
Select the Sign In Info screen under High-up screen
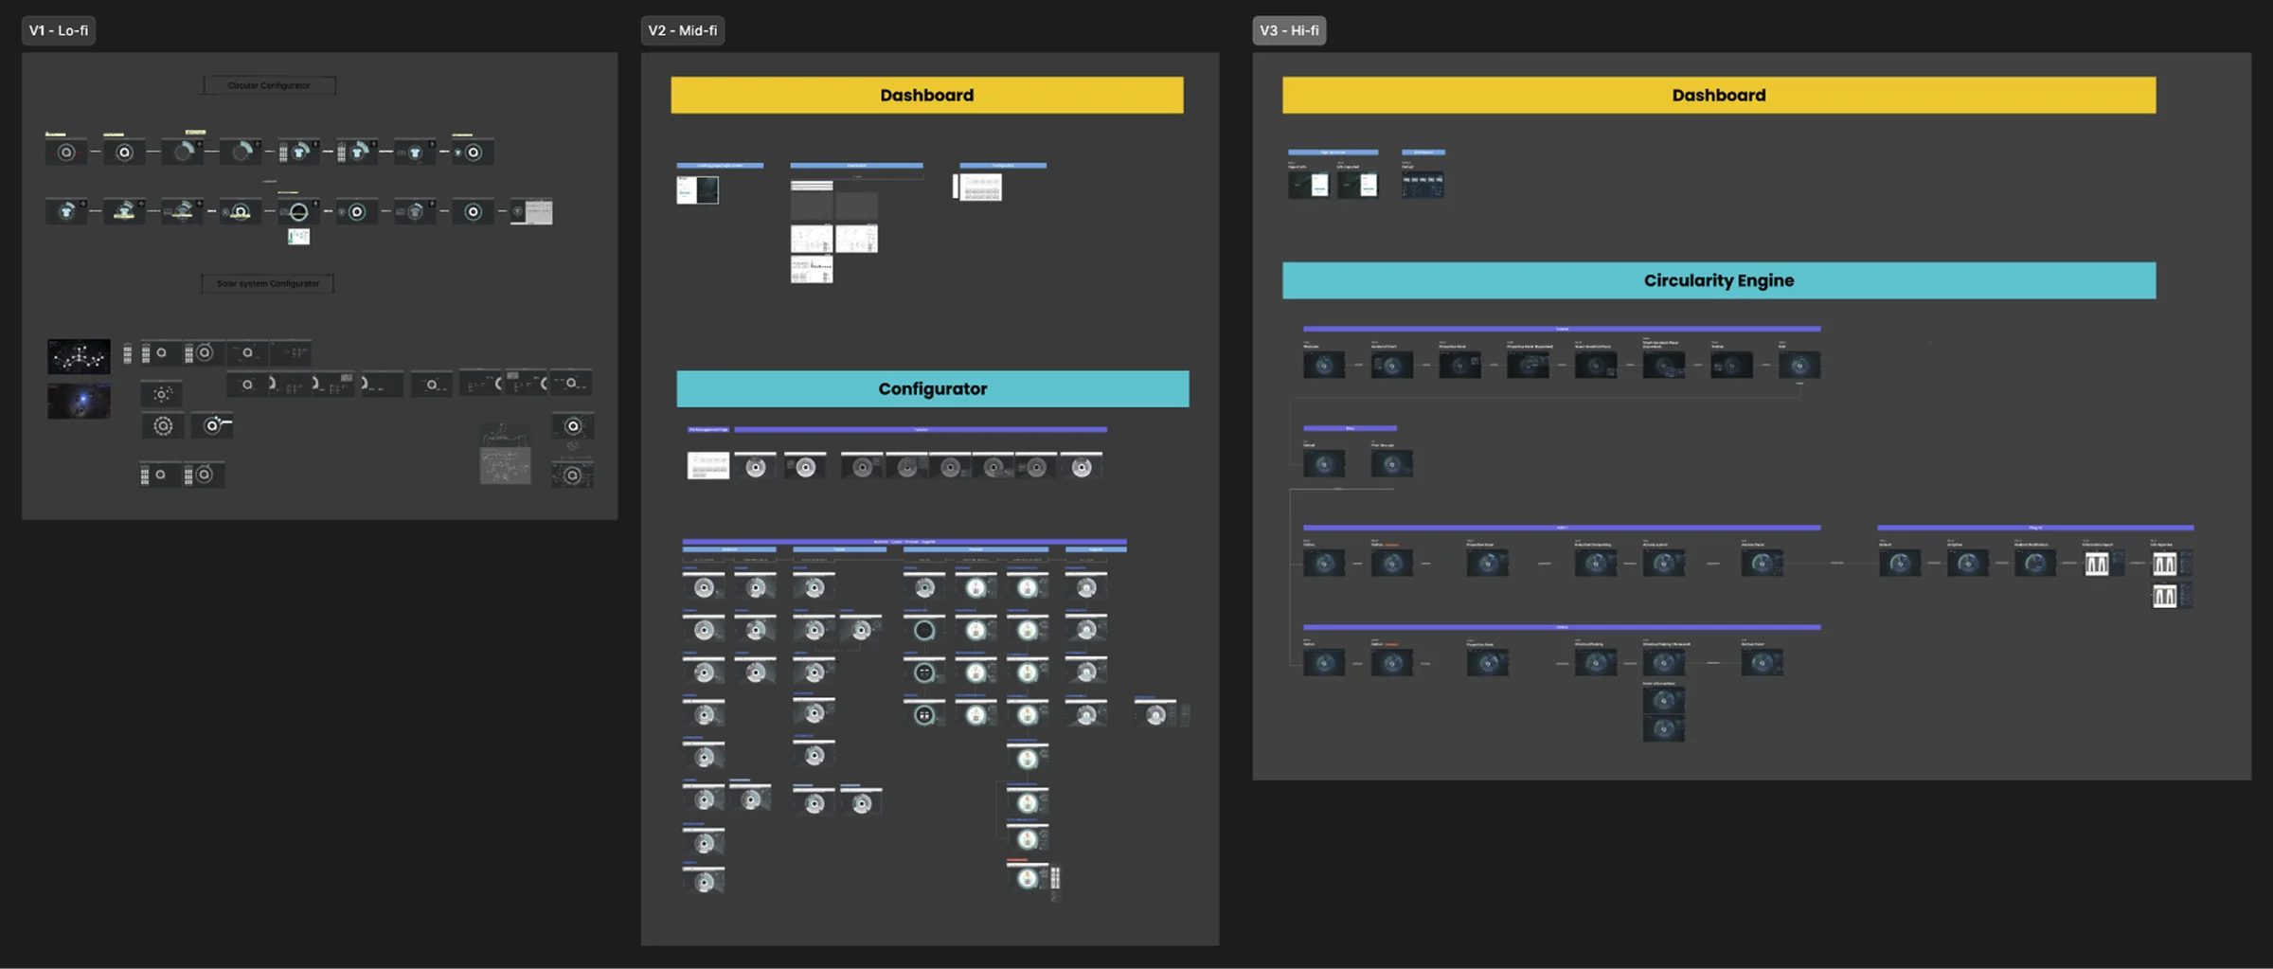coord(1309,186)
